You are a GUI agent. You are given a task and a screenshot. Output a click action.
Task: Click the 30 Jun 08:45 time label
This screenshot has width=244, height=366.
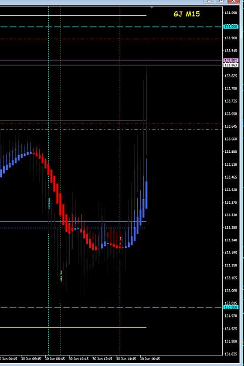55,358
